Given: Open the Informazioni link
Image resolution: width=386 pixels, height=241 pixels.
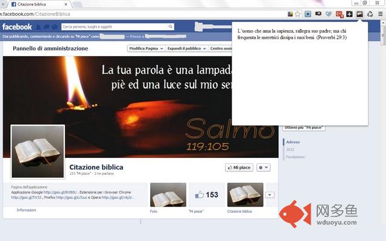Looking at the screenshot, I should (x=26, y=210).
